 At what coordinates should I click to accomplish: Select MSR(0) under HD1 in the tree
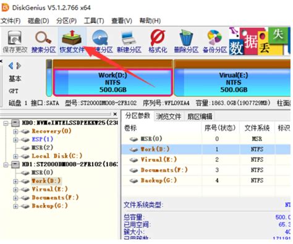pyautogui.click(x=42, y=172)
